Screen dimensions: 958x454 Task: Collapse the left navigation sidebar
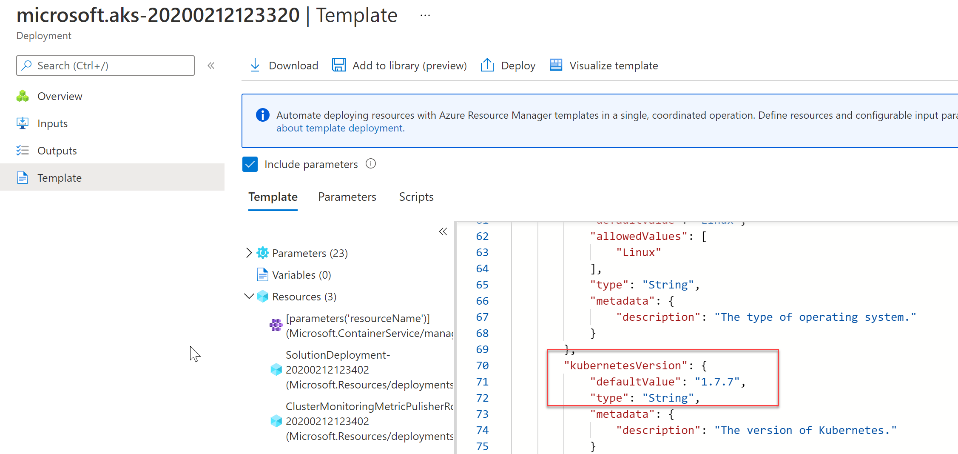pyautogui.click(x=211, y=66)
